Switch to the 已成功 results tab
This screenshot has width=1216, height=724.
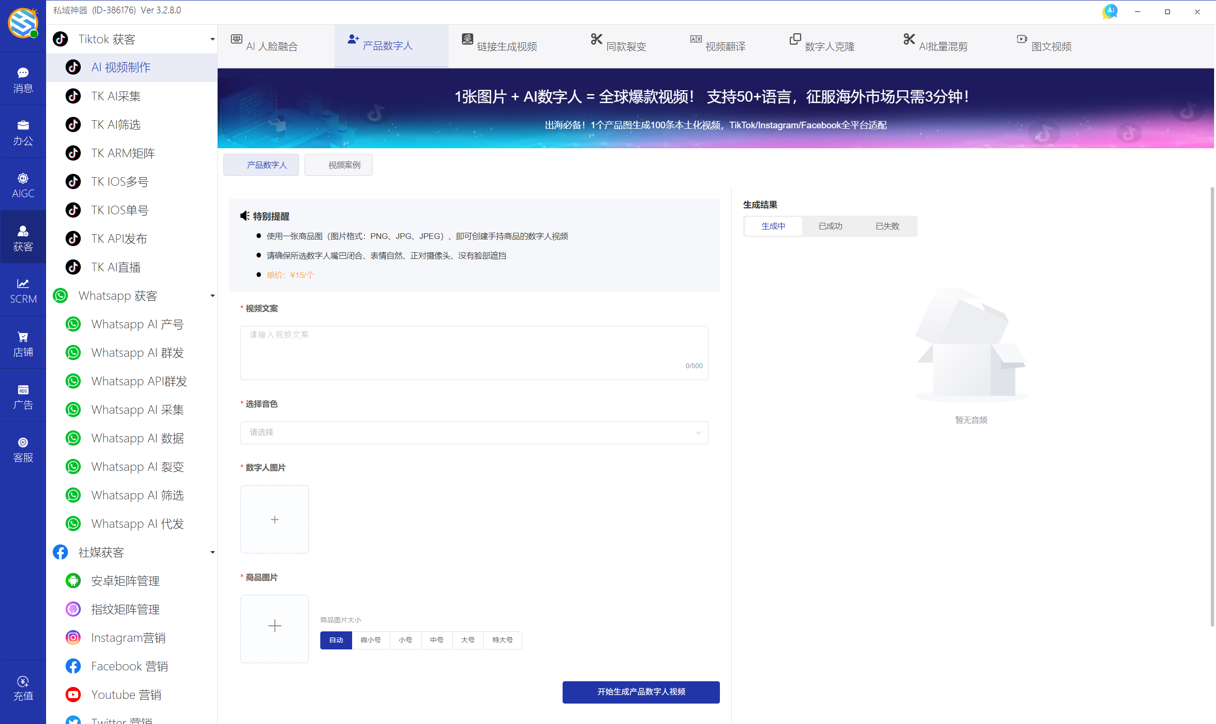pos(830,227)
